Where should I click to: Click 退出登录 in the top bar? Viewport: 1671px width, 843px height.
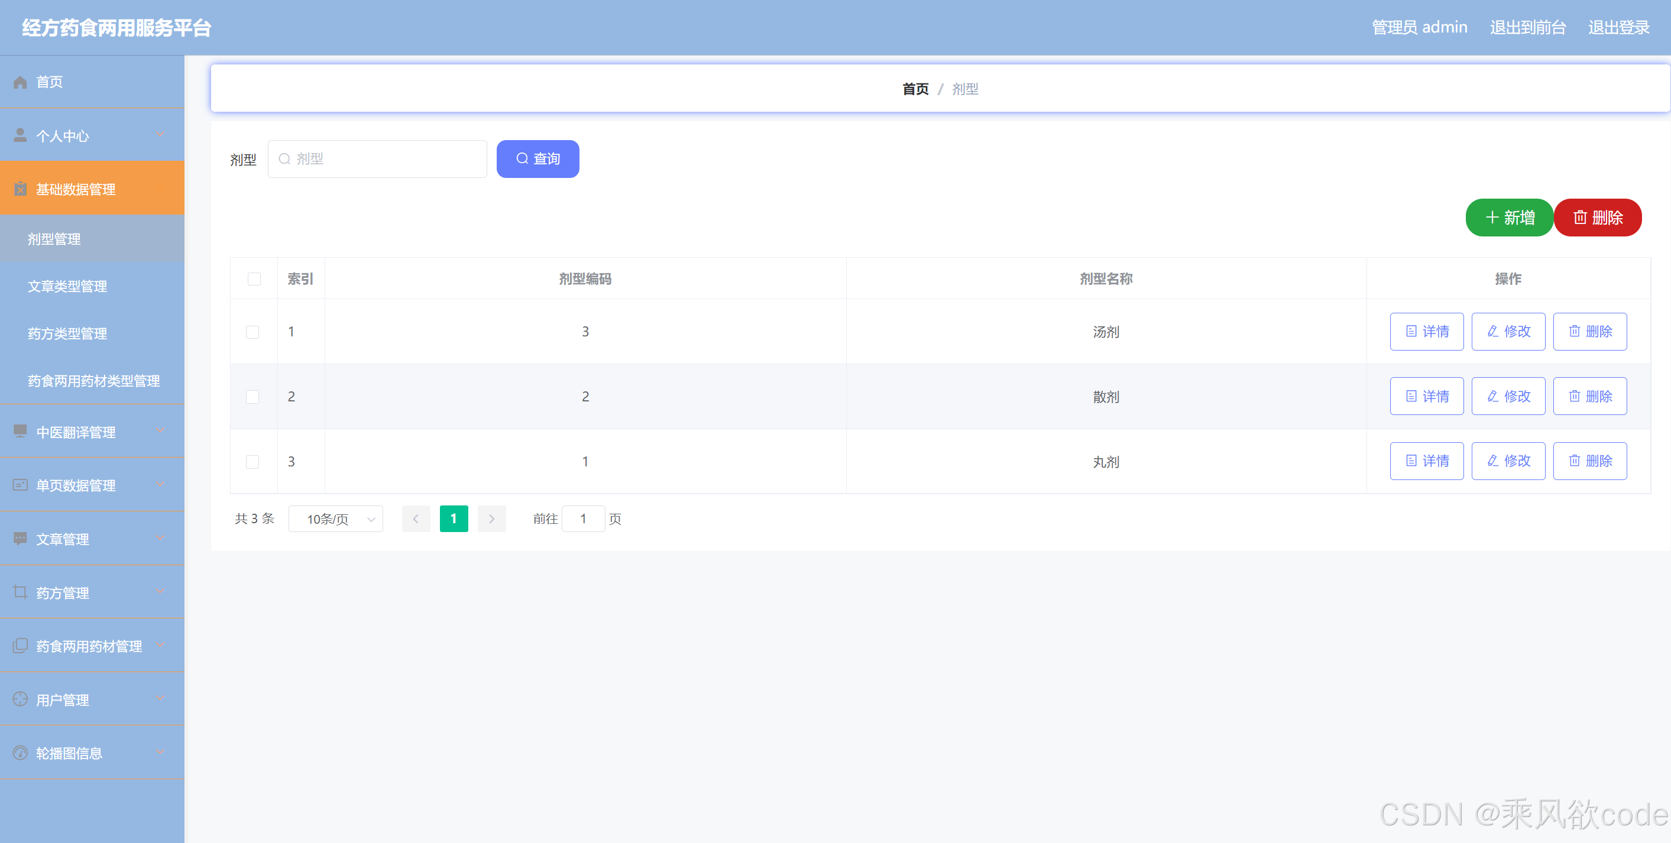(x=1618, y=27)
